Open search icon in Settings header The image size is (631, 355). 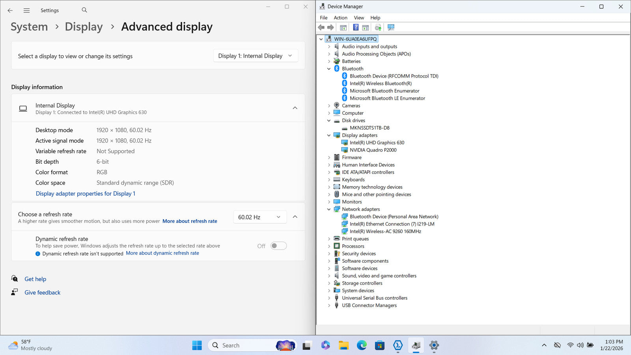click(x=84, y=10)
